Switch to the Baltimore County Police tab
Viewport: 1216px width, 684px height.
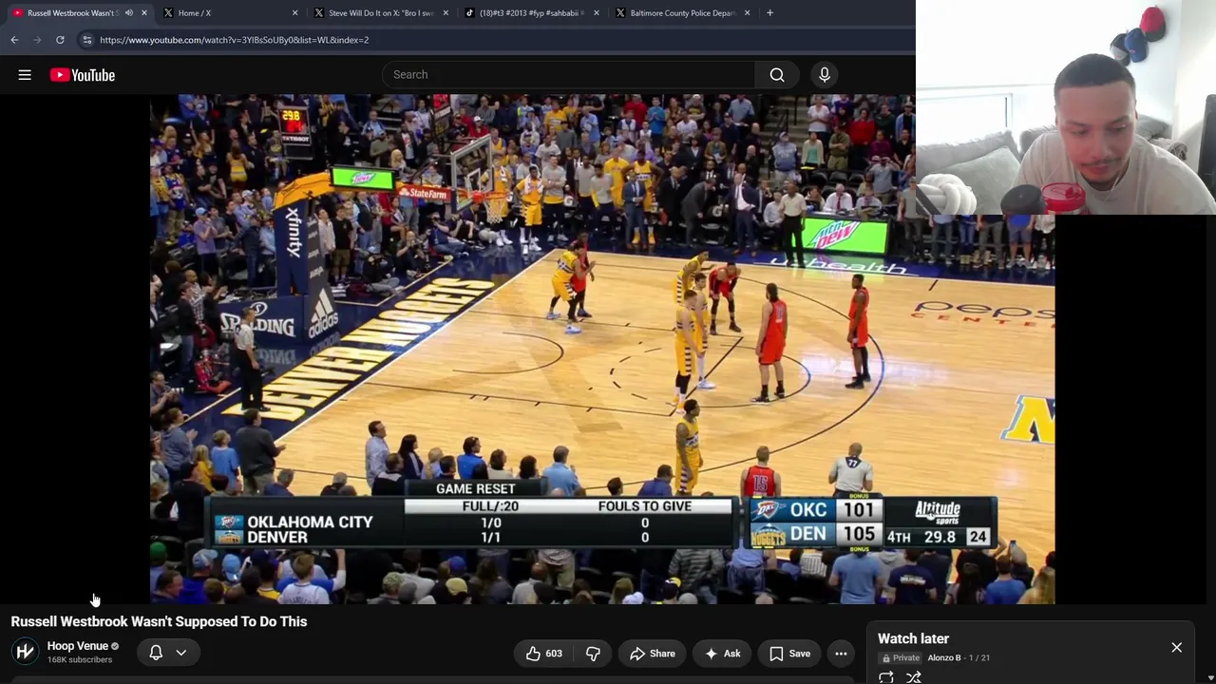point(681,13)
